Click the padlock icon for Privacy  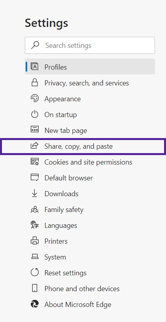pyautogui.click(x=35, y=83)
